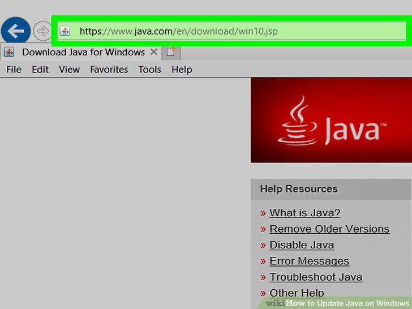Open the Troubleshoot Java link
Viewport: 412px width, 309px height.
pos(316,277)
